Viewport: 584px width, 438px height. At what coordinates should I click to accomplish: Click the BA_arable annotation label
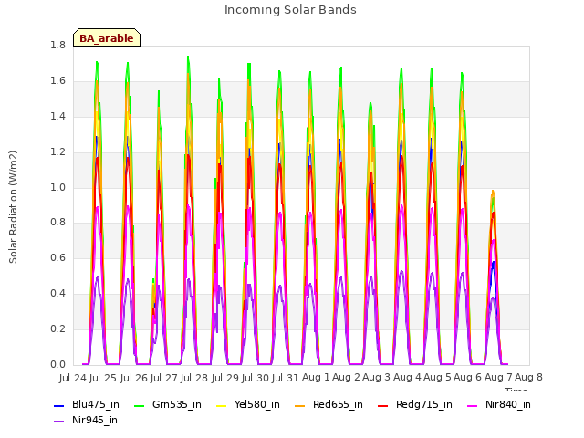tap(107, 37)
